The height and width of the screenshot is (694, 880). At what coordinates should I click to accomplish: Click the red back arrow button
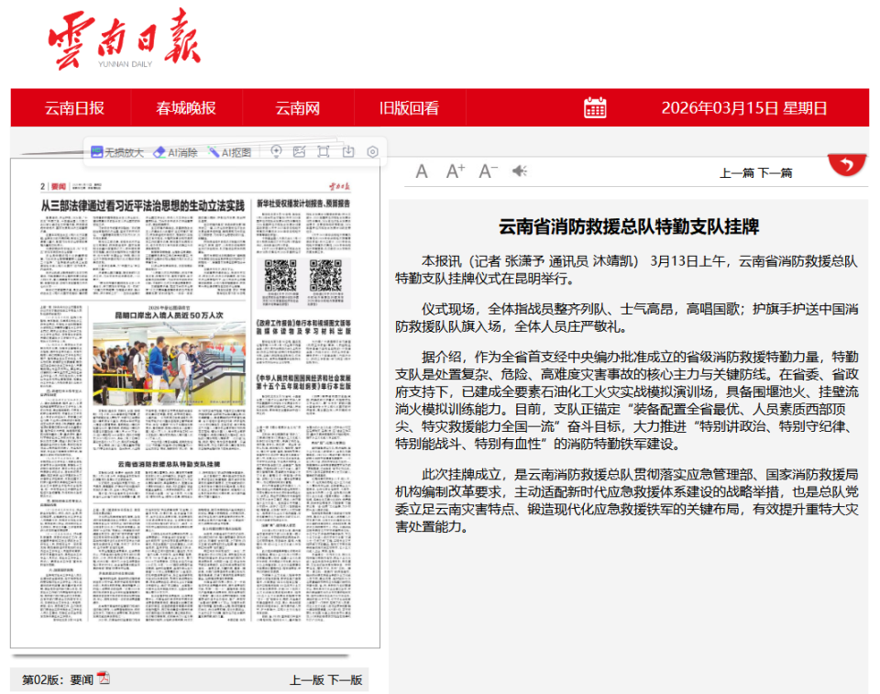(847, 164)
